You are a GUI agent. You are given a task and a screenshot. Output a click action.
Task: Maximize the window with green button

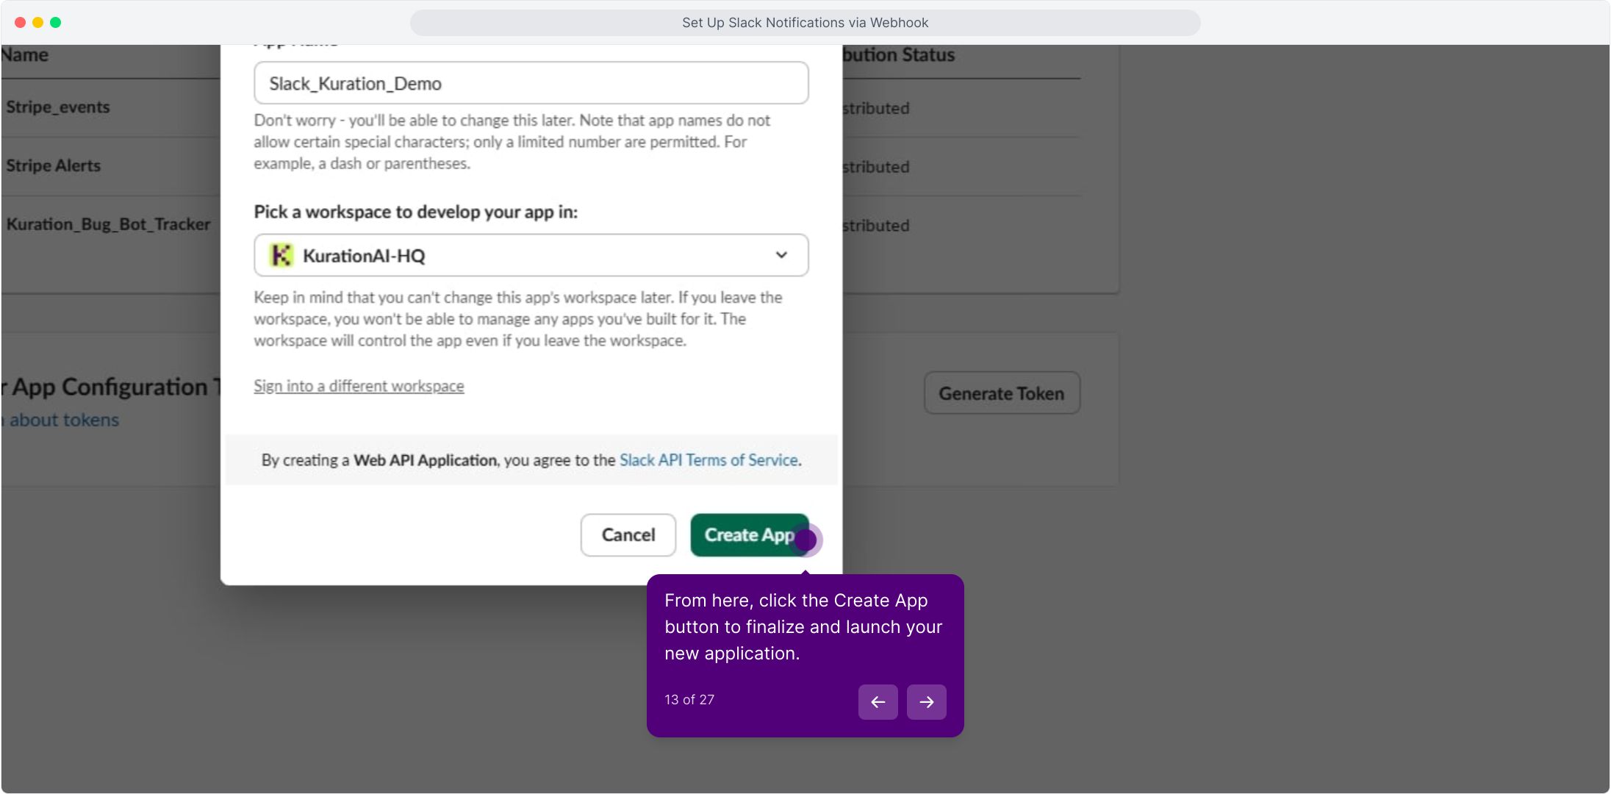click(56, 23)
